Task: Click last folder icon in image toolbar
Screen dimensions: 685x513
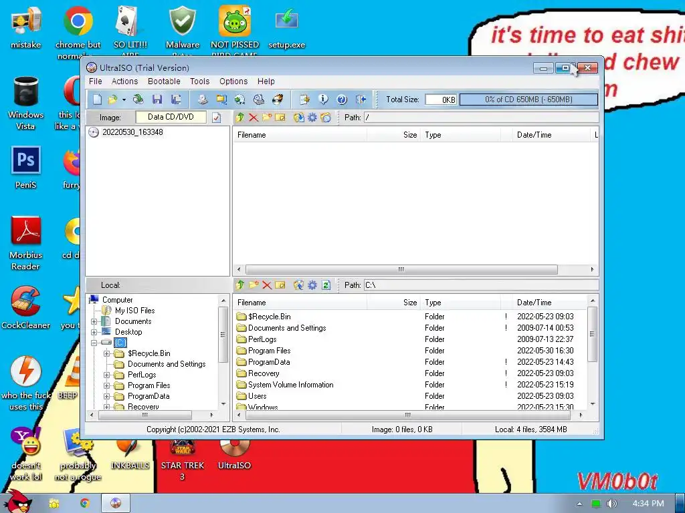Action: point(326,118)
